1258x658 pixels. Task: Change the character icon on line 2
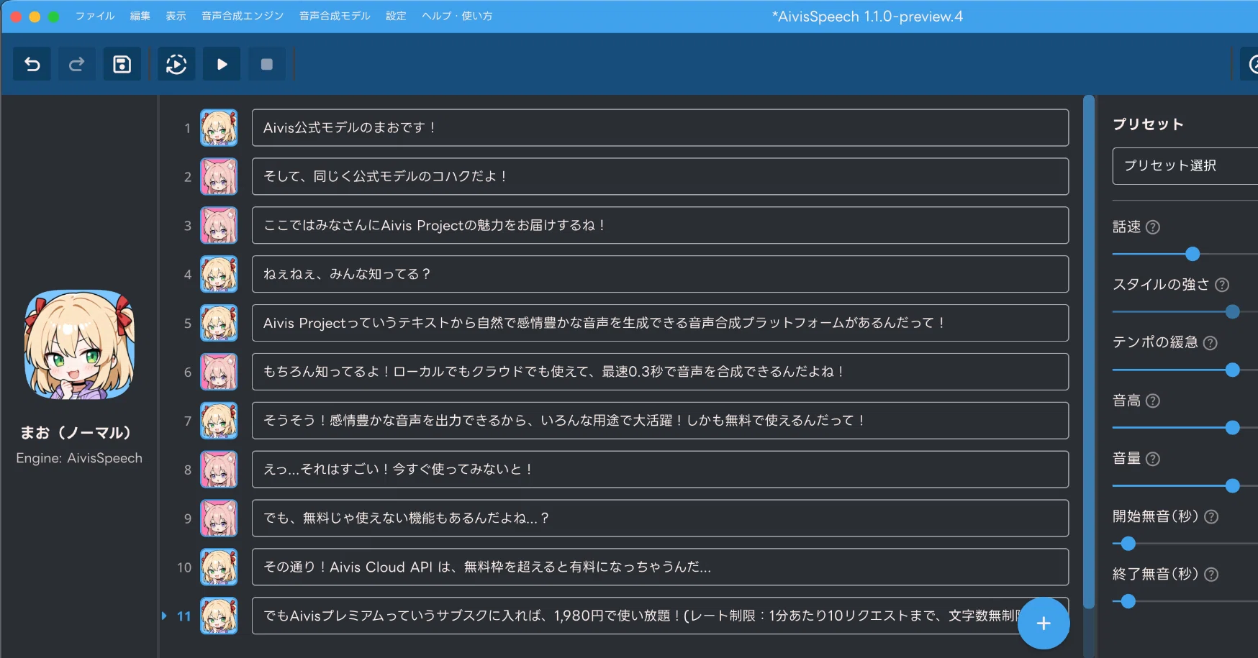[x=219, y=177]
